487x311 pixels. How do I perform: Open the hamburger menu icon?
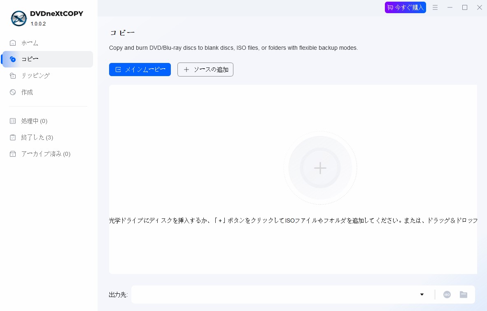(x=435, y=7)
